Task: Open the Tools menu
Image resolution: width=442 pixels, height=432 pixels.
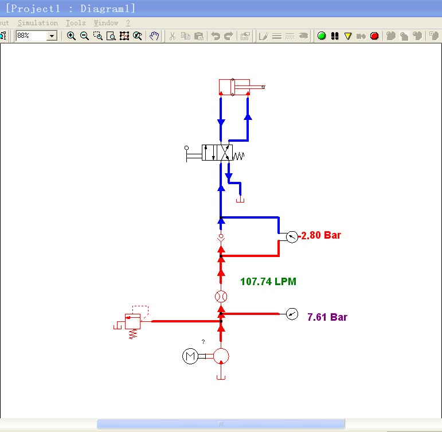Action: tap(76, 23)
